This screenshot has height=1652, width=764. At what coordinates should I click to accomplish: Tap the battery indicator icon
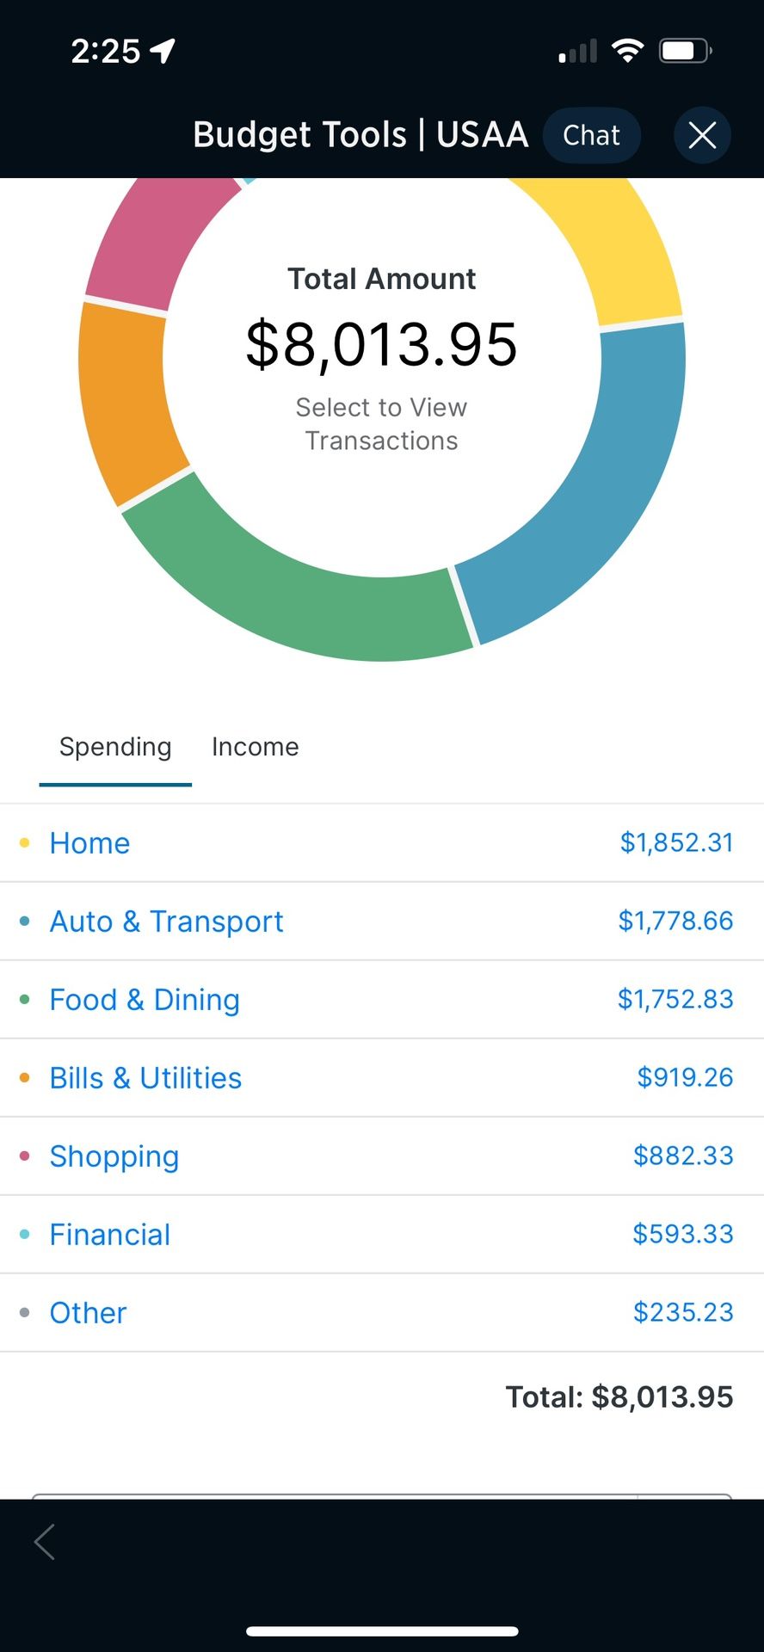click(x=685, y=51)
